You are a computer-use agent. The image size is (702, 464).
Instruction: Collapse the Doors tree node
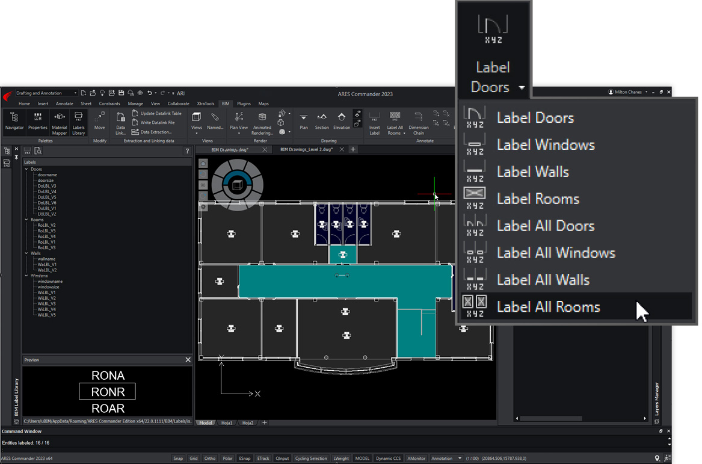[x=26, y=169]
